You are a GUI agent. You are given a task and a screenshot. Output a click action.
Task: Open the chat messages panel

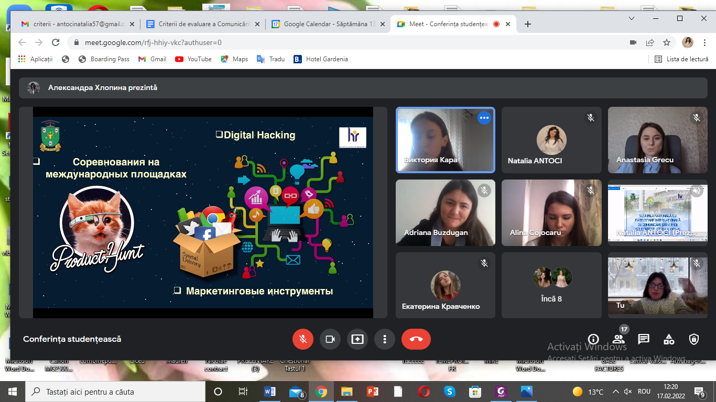point(643,339)
